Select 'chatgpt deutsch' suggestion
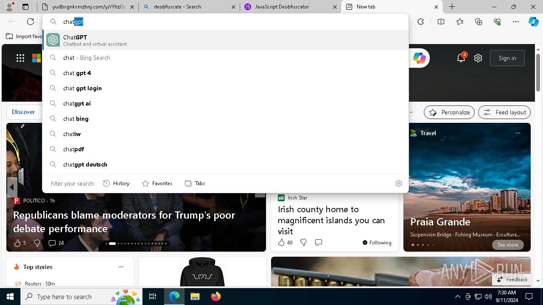This screenshot has width=543, height=305. tap(225, 164)
